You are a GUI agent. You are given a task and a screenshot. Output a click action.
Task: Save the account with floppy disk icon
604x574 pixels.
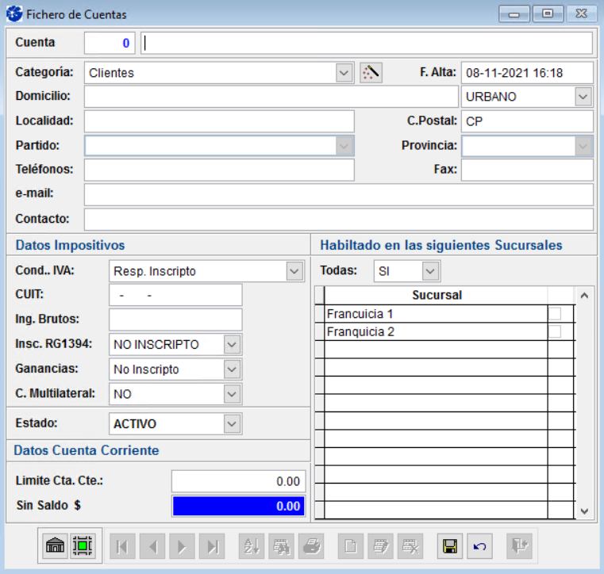click(450, 545)
